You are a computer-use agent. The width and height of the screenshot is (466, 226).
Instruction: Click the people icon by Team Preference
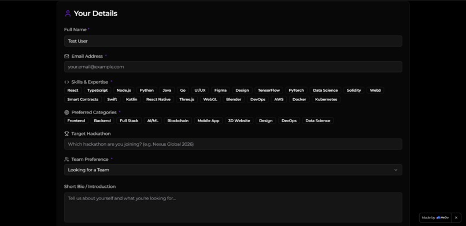tap(66, 159)
